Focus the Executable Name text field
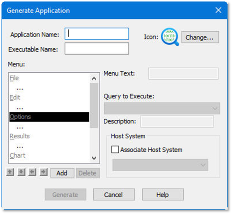This screenshot has height=214, width=232. (x=97, y=49)
